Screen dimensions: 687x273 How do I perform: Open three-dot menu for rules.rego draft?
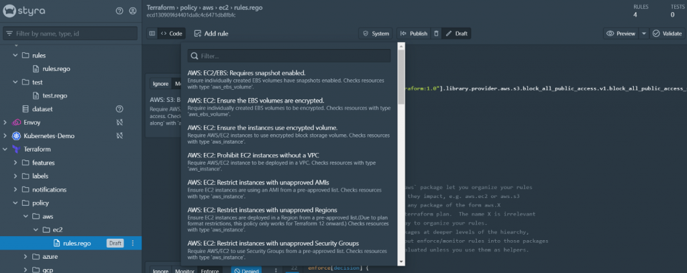pyautogui.click(x=133, y=243)
